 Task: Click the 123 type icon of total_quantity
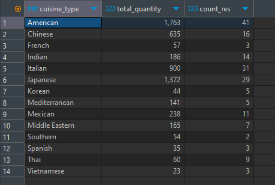tap(110, 8)
